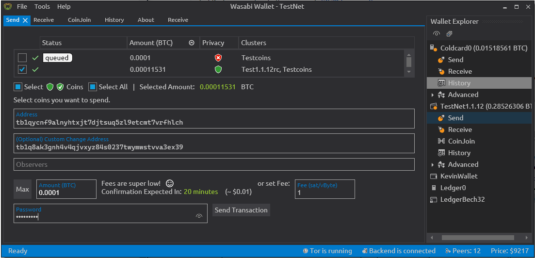
Task: Show password with the eye icon
Action: point(199,216)
